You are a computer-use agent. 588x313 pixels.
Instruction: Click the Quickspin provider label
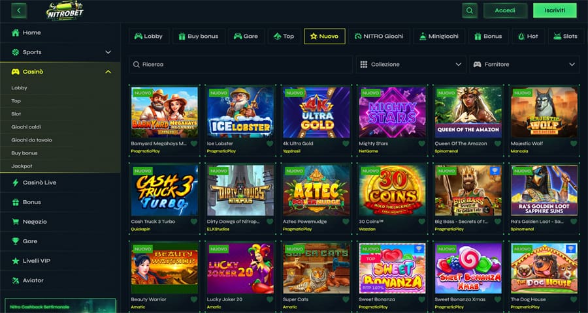click(x=140, y=229)
